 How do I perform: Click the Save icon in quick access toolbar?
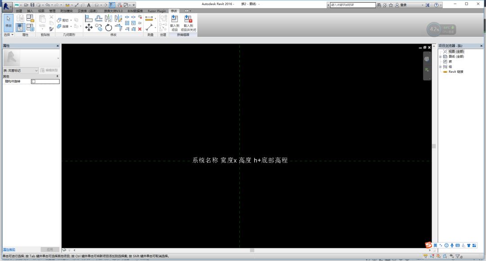(x=32, y=5)
